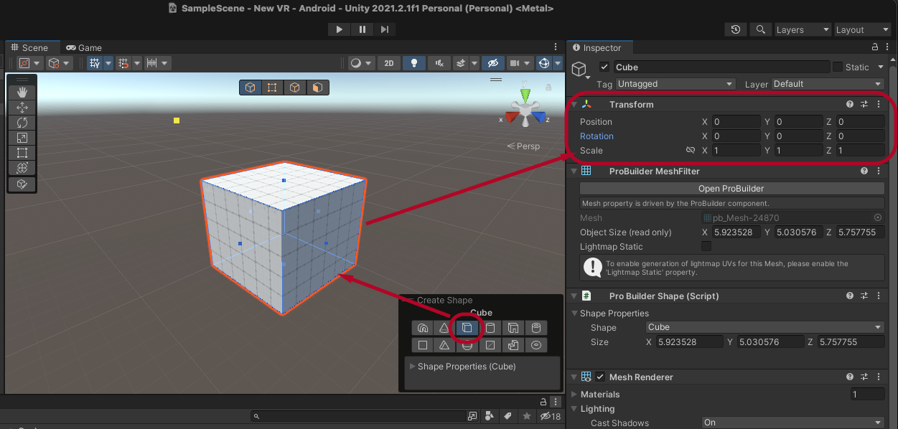Open the Layers dropdown
Image resolution: width=898 pixels, height=429 pixels.
pyautogui.click(x=802, y=29)
